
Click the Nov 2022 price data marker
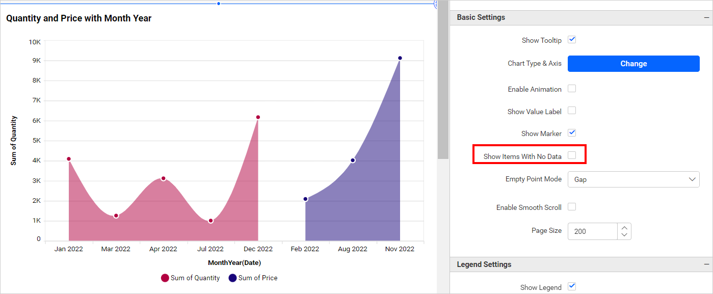[x=400, y=58]
